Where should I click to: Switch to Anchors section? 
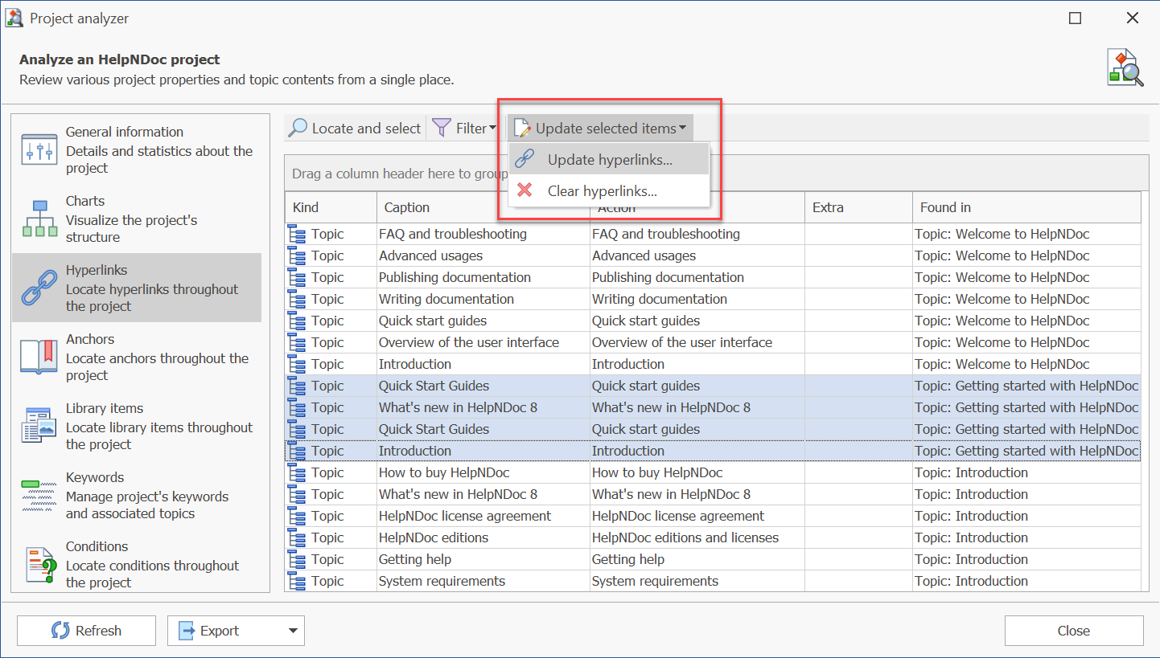coord(137,358)
